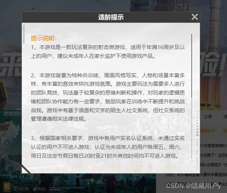Click the paragraph starting 2、本游戏背景为特种兵训练

(108, 97)
